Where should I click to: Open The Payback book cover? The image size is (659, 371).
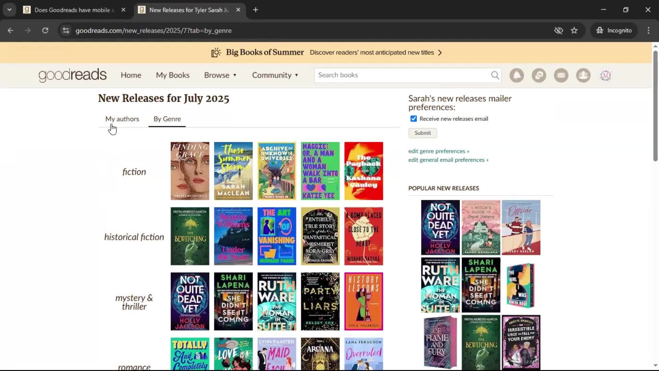(364, 171)
